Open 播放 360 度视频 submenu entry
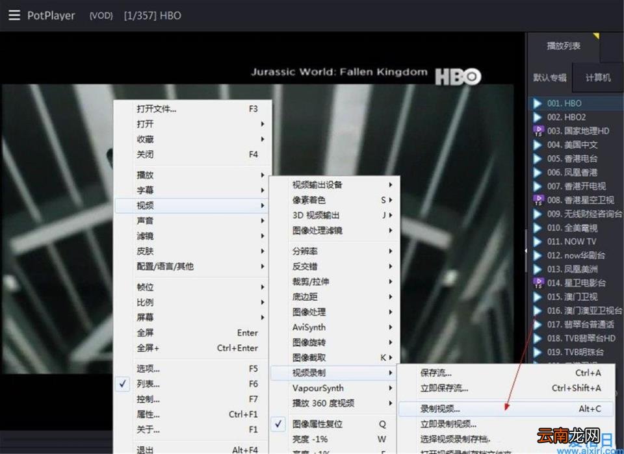The height and width of the screenshot is (454, 624). click(335, 403)
